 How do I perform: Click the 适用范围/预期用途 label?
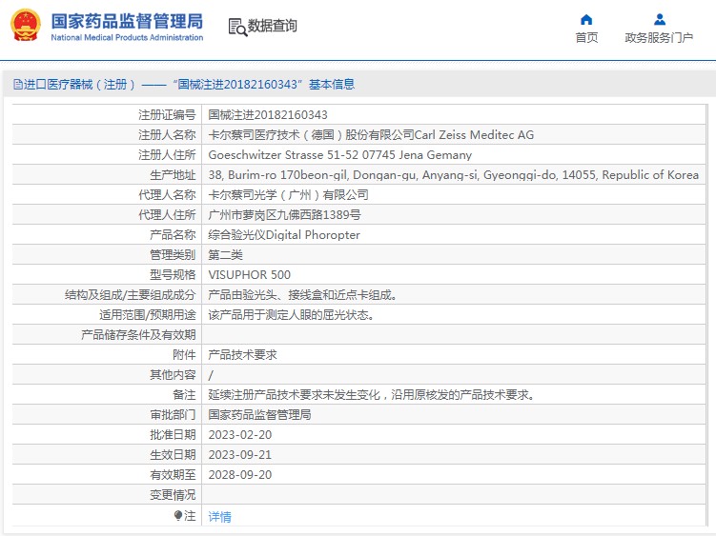tap(148, 315)
